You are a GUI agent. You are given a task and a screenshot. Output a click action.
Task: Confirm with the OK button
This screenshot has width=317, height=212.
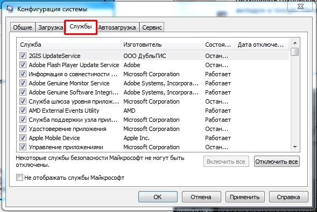coord(158,197)
